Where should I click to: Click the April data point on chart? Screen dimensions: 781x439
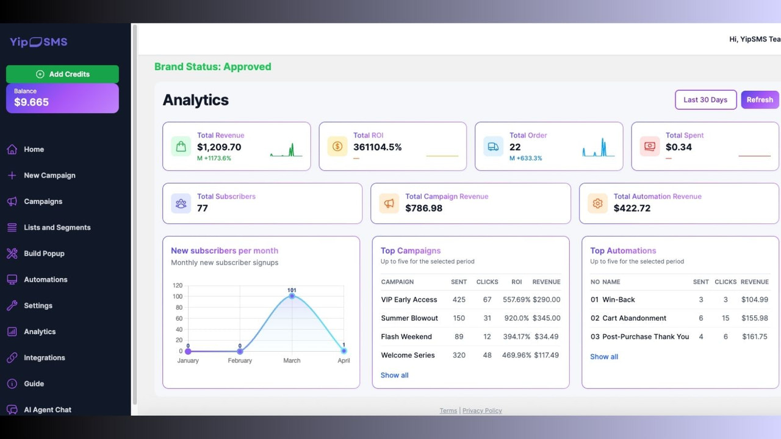tap(344, 351)
